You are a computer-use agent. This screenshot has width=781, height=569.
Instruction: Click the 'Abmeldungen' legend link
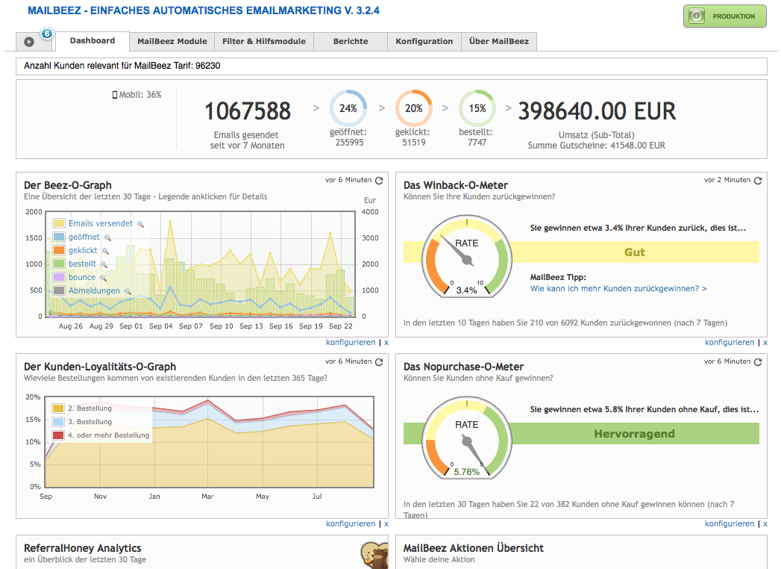(94, 290)
